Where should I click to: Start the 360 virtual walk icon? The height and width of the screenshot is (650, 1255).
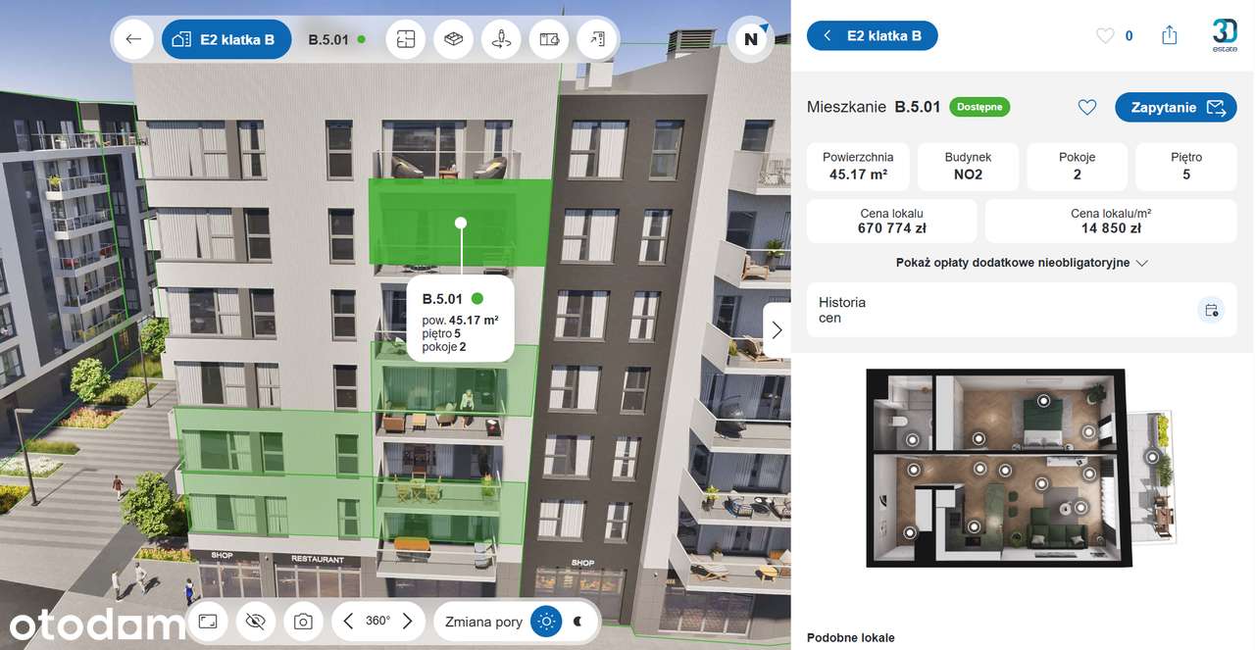(x=501, y=40)
